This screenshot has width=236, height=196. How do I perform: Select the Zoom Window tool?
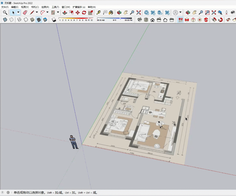click(207, 13)
